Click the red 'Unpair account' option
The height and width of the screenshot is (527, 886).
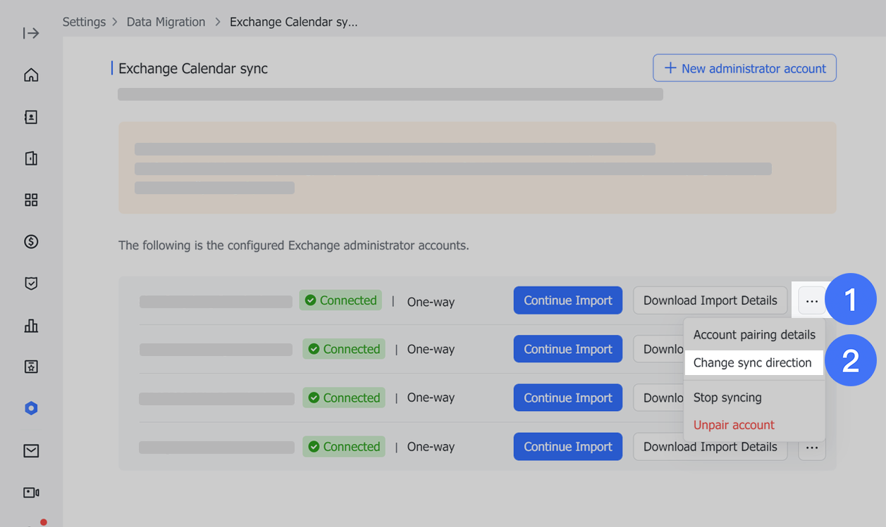click(734, 425)
